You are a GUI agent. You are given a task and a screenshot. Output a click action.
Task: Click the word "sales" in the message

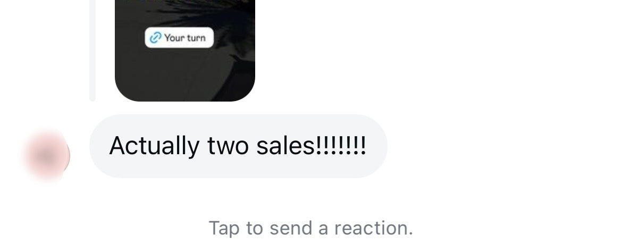(x=285, y=146)
